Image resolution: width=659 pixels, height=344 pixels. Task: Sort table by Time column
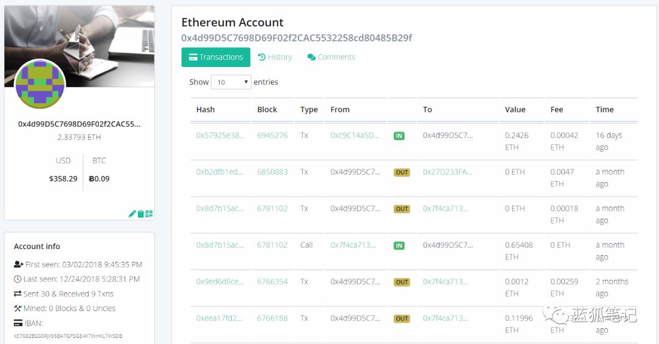[x=605, y=110]
